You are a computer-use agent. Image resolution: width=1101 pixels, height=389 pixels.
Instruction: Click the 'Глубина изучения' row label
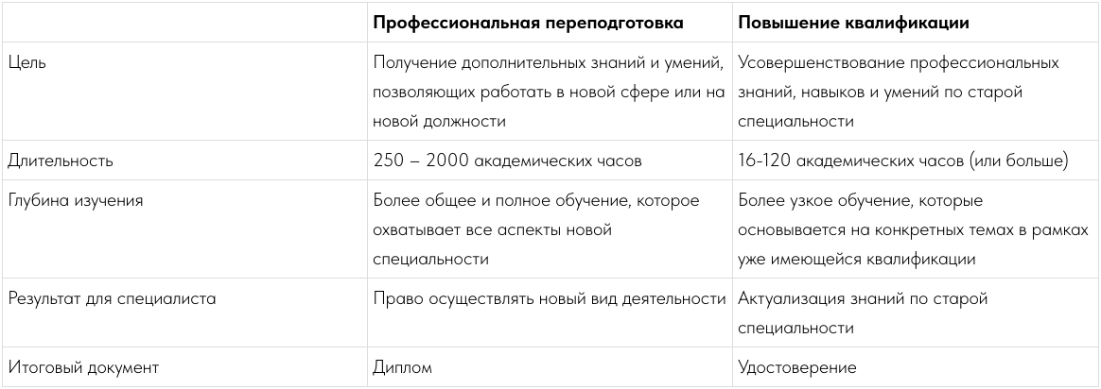75,200
